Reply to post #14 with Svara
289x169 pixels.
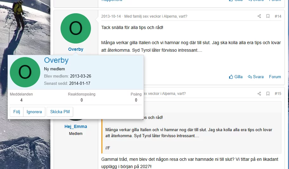255,77
